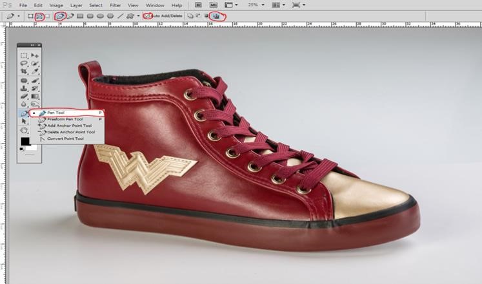
Task: Select Polygon shape in options bar
Action: tap(110, 16)
